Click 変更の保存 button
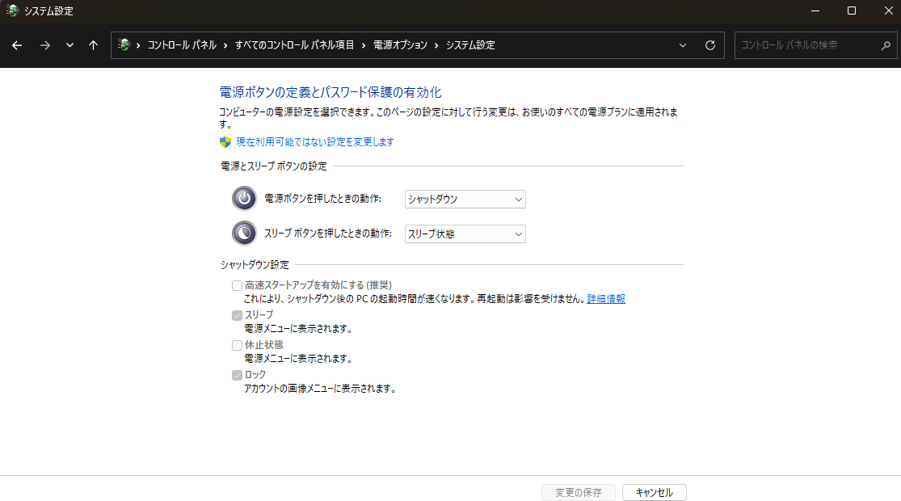The image size is (901, 501). [578, 492]
